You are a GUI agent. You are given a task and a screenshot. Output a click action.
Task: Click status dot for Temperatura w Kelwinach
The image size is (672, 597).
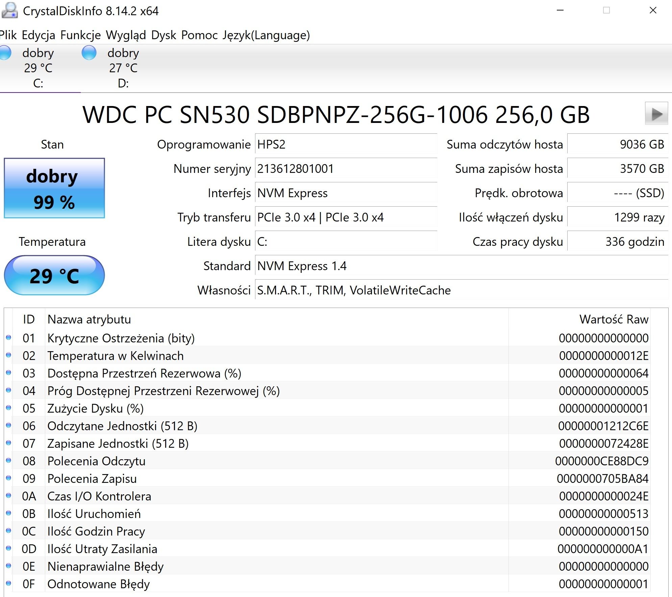coord(8,355)
